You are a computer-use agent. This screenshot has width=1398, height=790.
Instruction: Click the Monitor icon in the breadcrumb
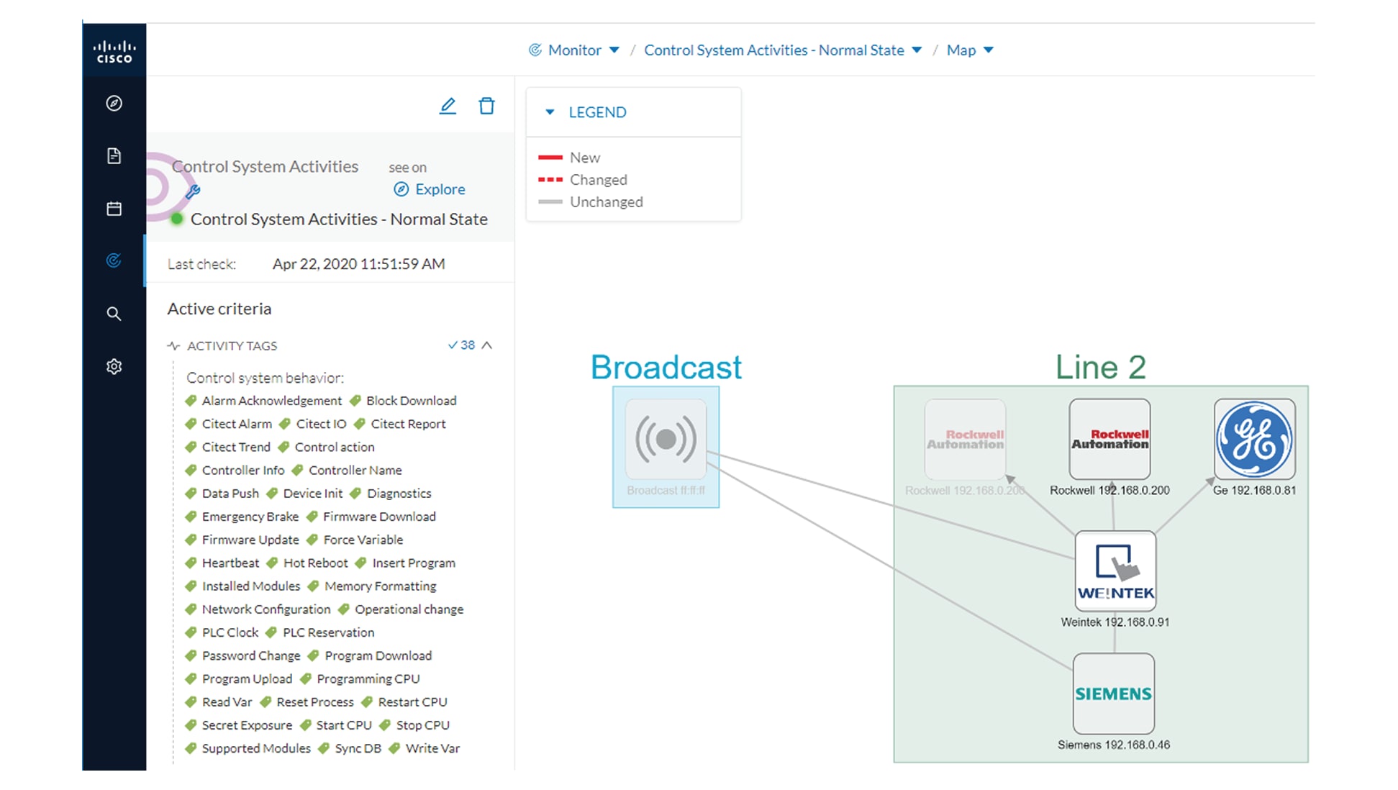pyautogui.click(x=535, y=50)
